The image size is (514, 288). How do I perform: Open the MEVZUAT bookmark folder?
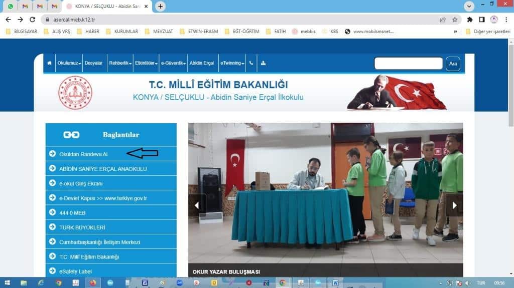click(159, 31)
